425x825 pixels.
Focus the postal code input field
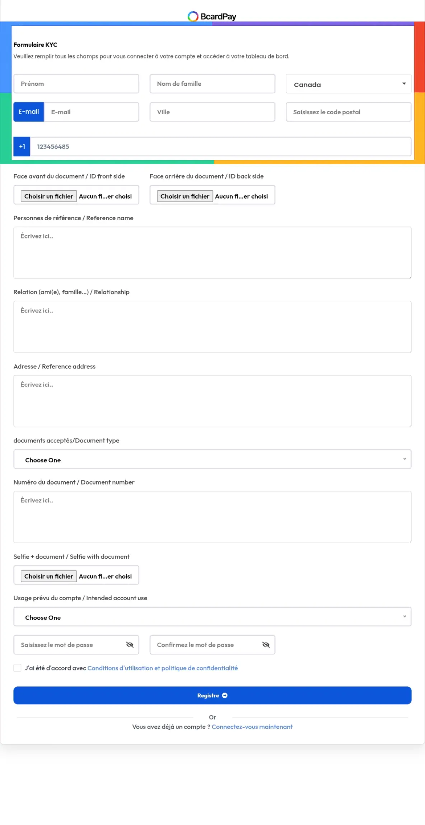[x=348, y=112]
